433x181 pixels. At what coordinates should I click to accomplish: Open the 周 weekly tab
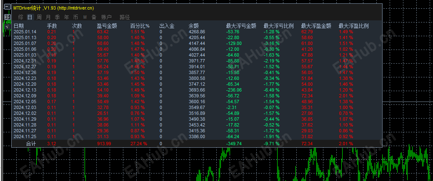point(39,17)
